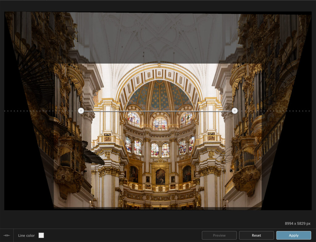Click the Line color label
The width and height of the screenshot is (316, 242).
click(x=27, y=236)
